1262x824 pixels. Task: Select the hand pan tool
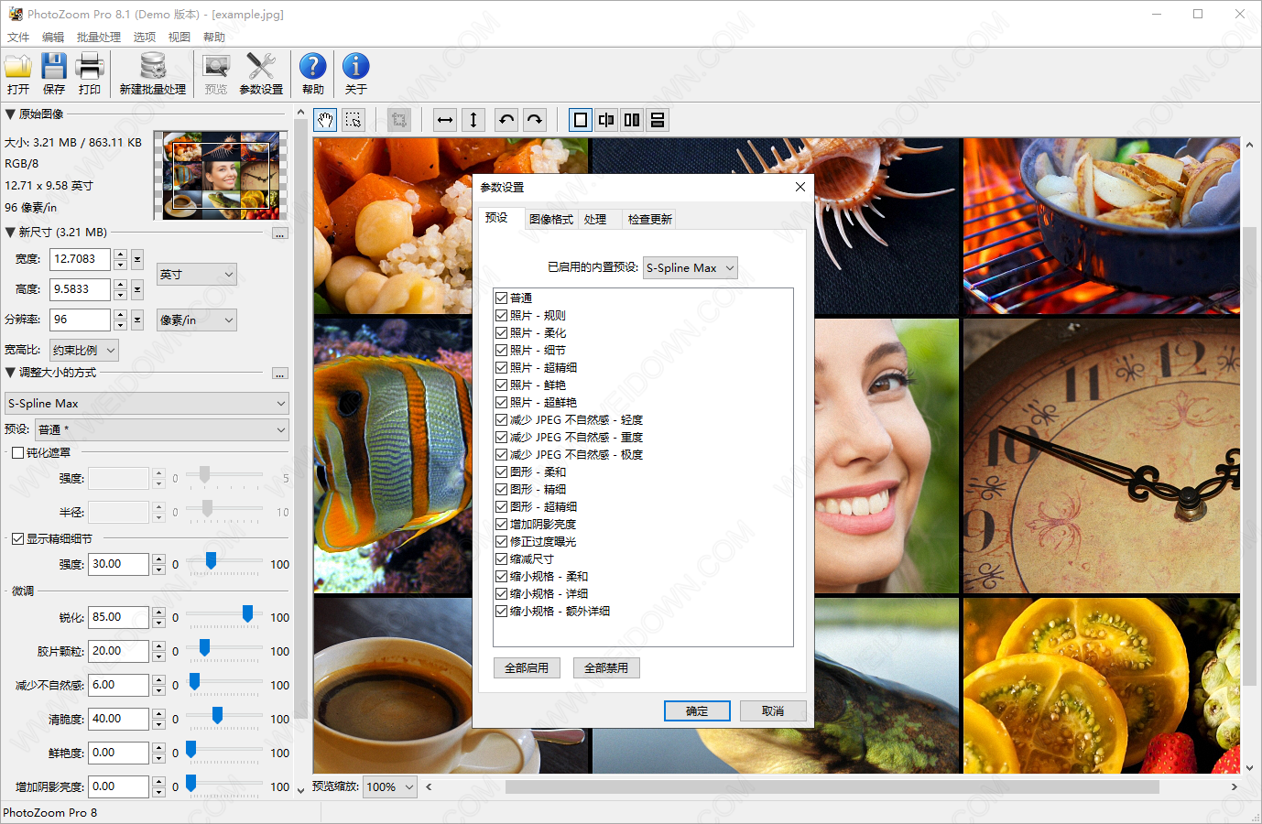coord(325,120)
